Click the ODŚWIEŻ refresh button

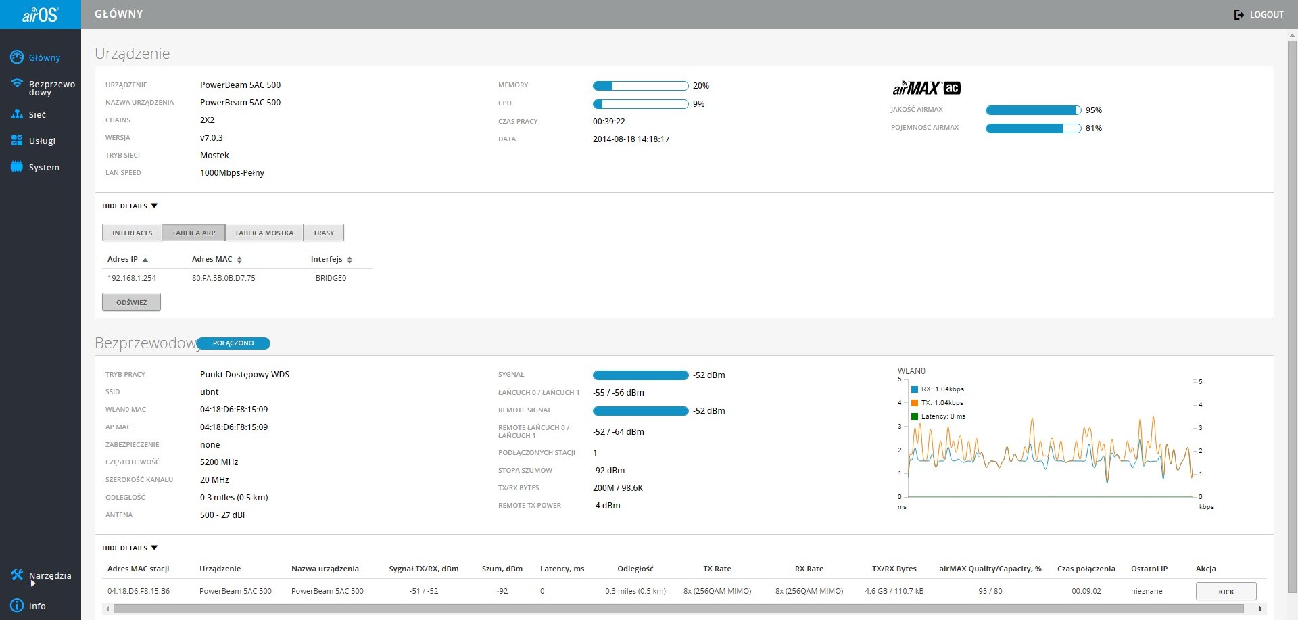(x=131, y=302)
